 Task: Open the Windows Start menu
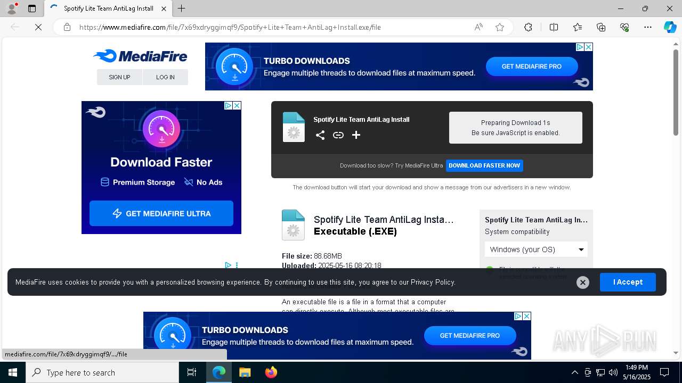13,372
